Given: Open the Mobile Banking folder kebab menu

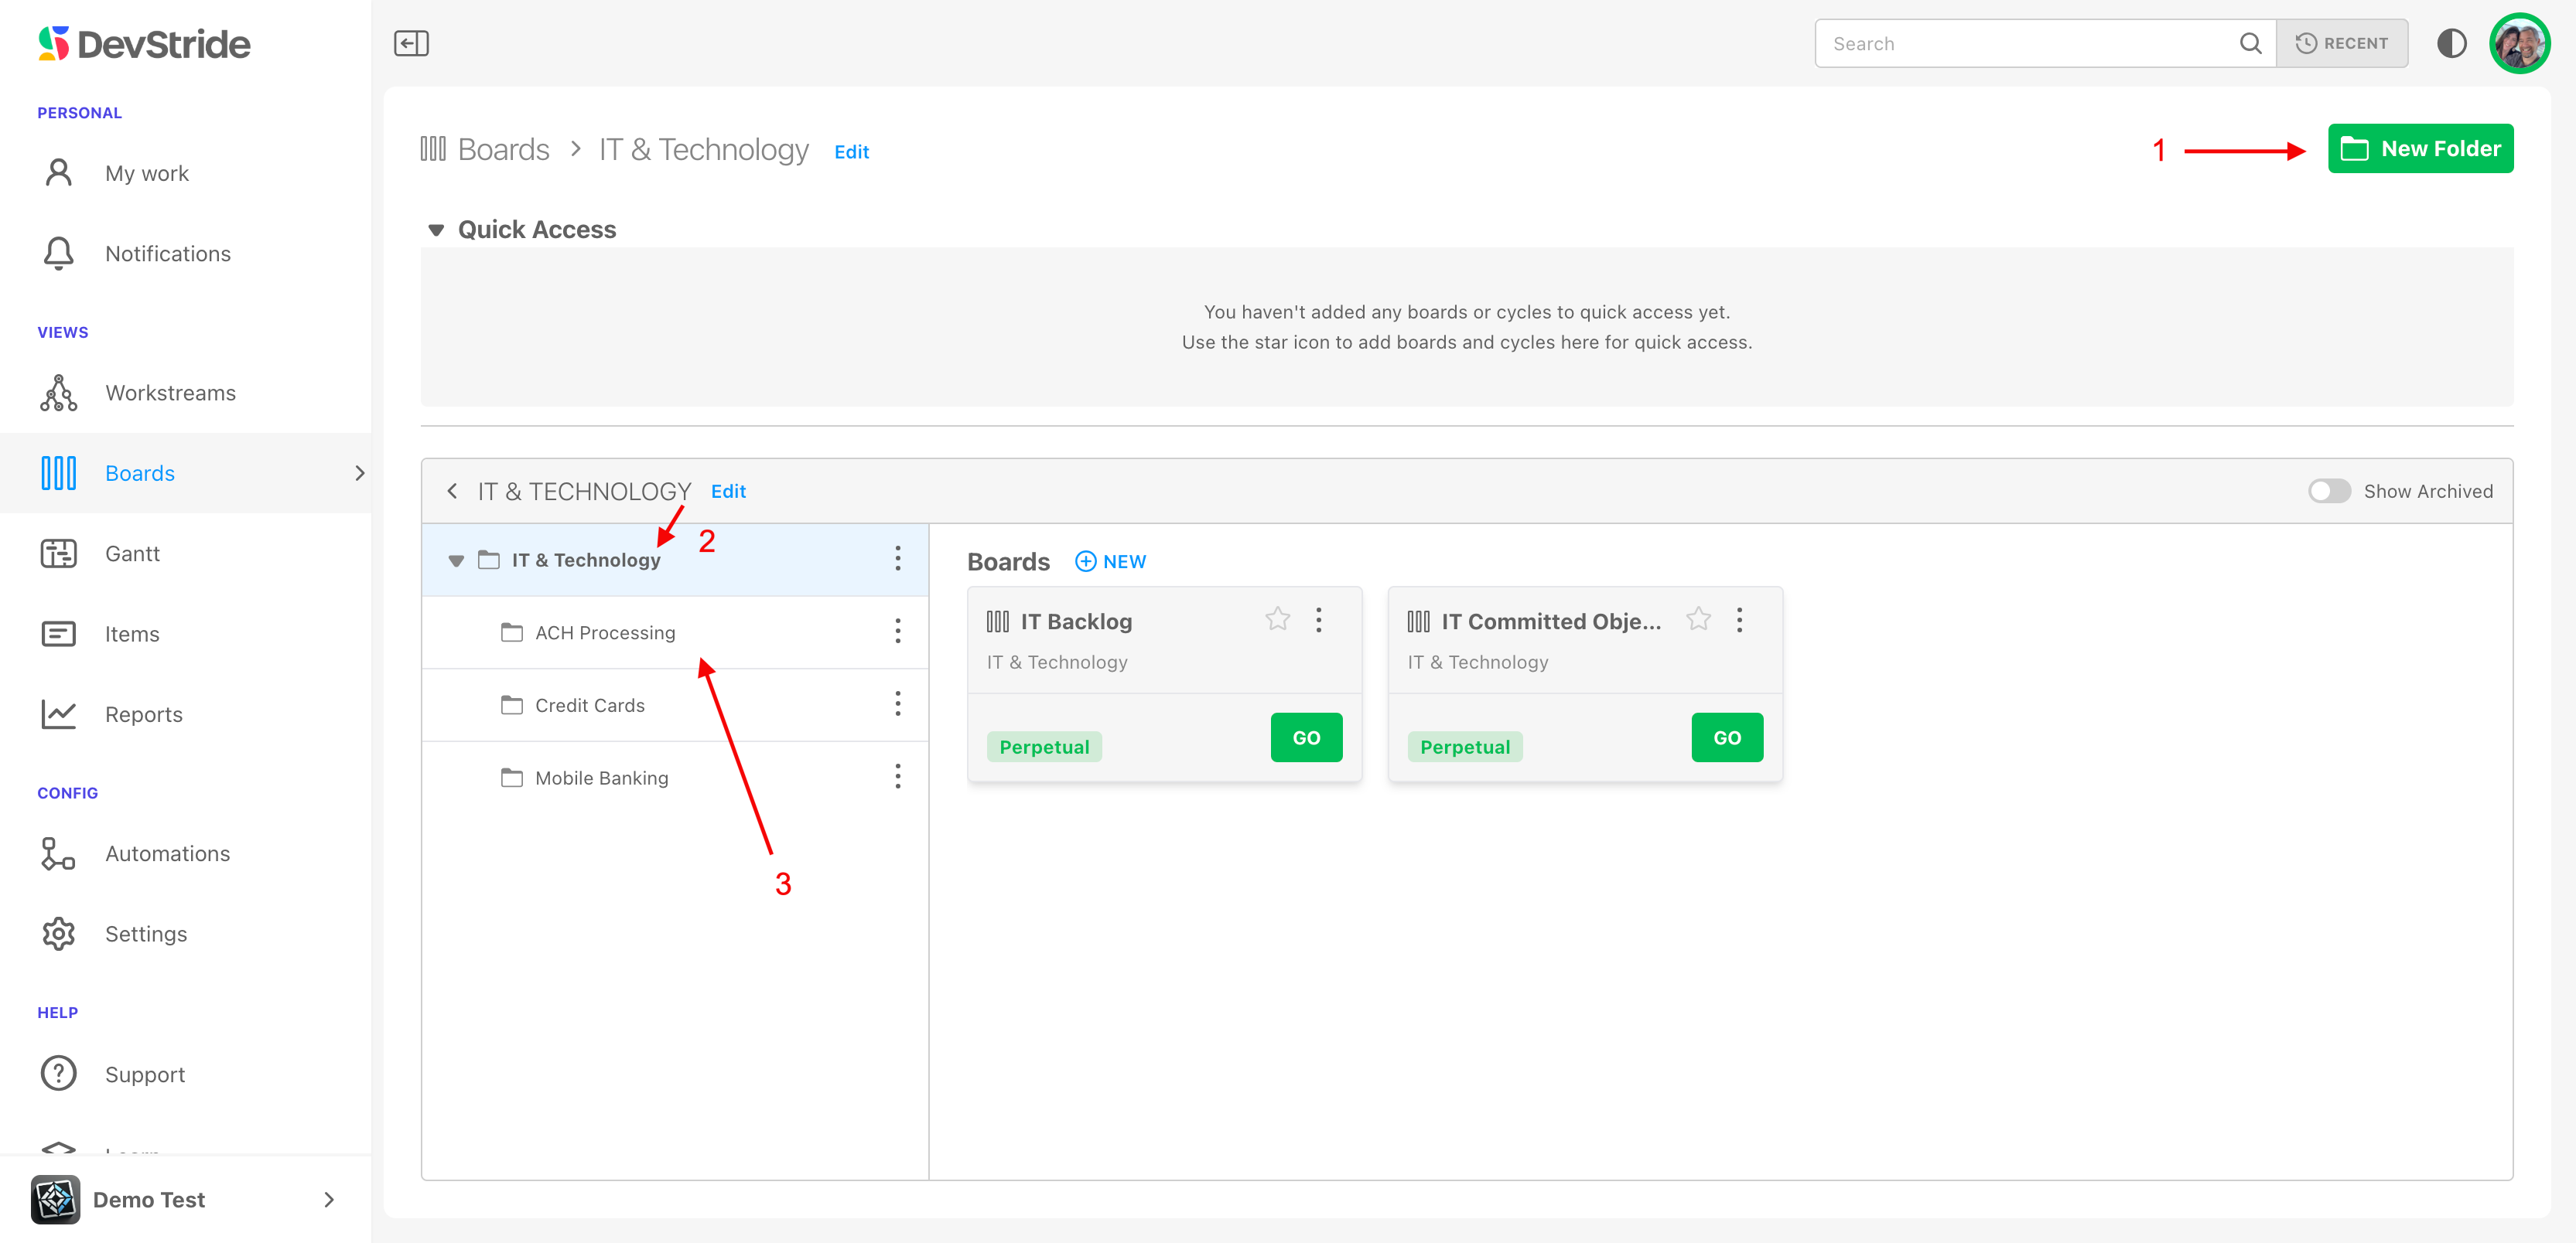Looking at the screenshot, I should tap(897, 776).
